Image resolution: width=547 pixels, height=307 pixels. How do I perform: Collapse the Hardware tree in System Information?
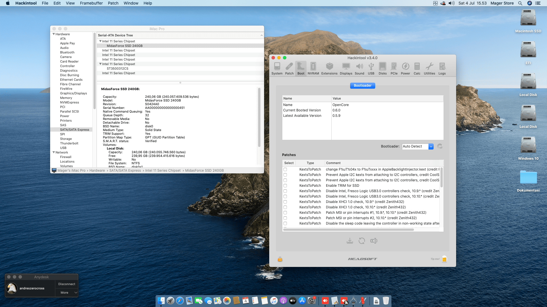[54, 34]
